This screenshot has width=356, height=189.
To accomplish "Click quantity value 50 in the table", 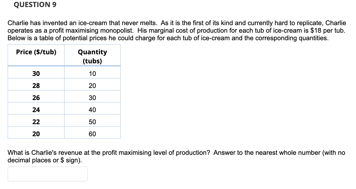I will 92,122.
